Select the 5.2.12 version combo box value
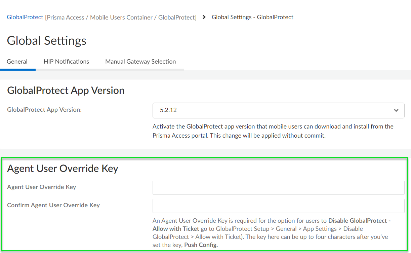This screenshot has height=253, width=411. (269, 110)
